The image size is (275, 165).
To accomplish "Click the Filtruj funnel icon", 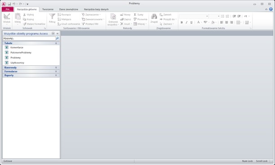I will (x=52, y=16).
